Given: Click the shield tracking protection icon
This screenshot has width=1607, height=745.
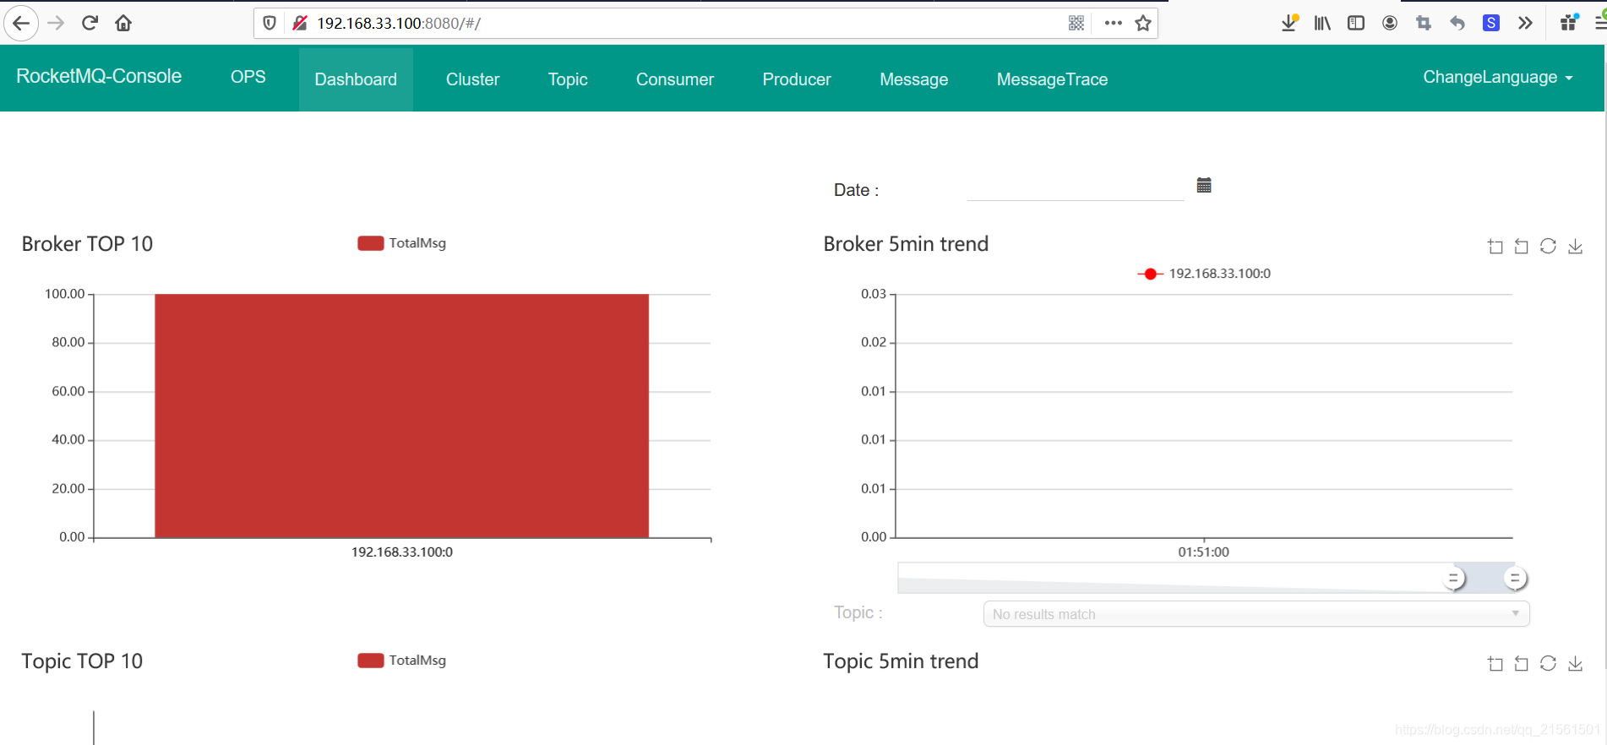Looking at the screenshot, I should point(270,23).
